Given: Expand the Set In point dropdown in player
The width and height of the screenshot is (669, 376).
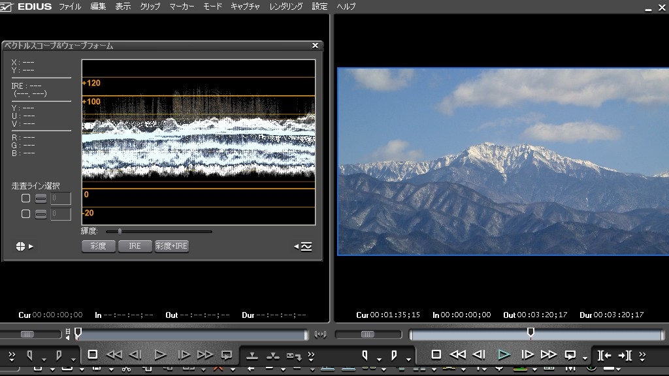Looking at the screenshot, I should coord(44,359).
